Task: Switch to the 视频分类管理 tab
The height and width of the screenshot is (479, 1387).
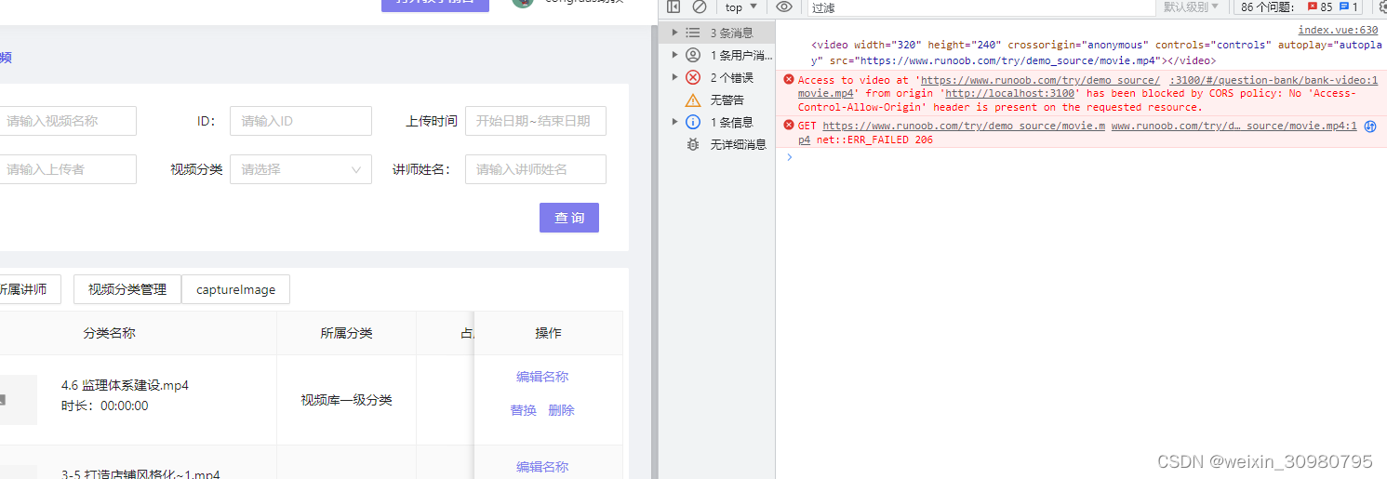Action: tap(127, 289)
